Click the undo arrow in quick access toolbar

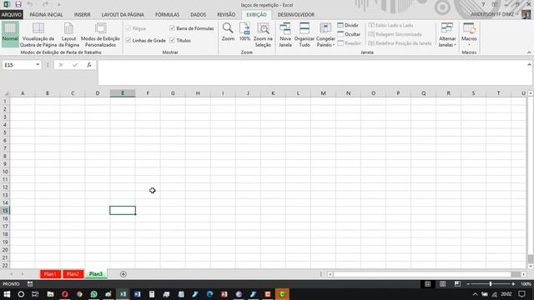coord(30,4)
